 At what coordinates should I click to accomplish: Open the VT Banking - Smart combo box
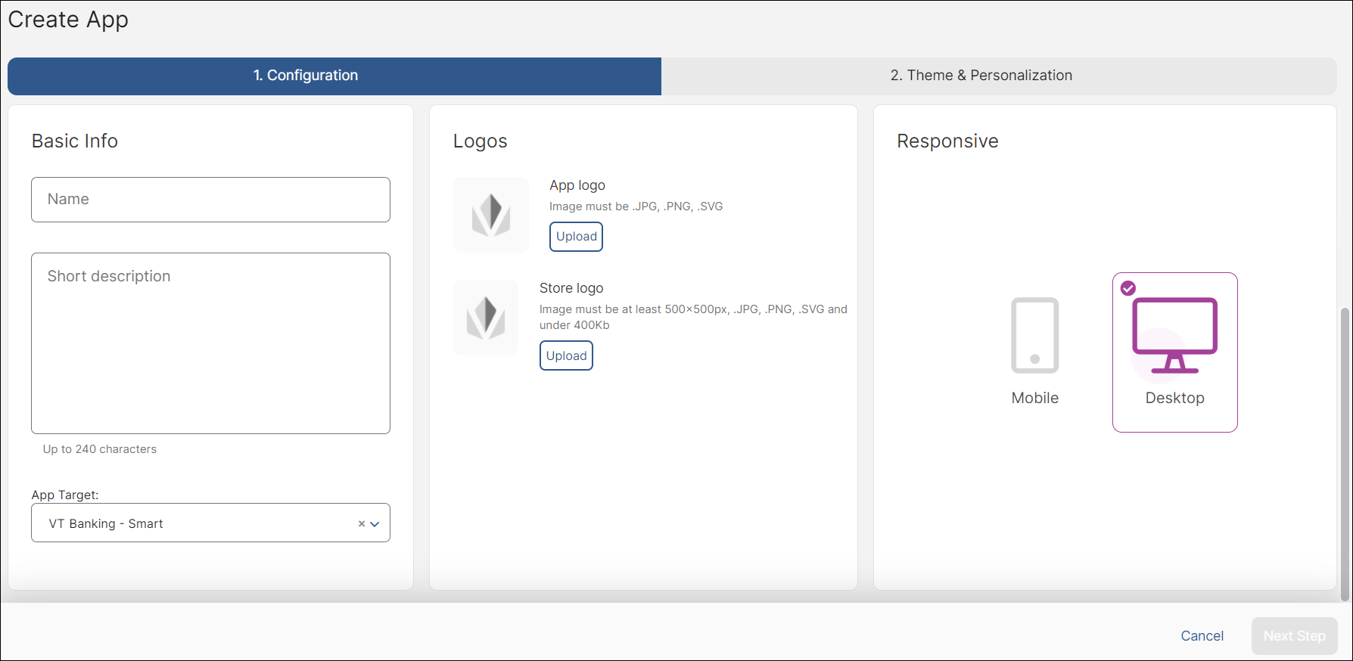pyautogui.click(x=197, y=523)
